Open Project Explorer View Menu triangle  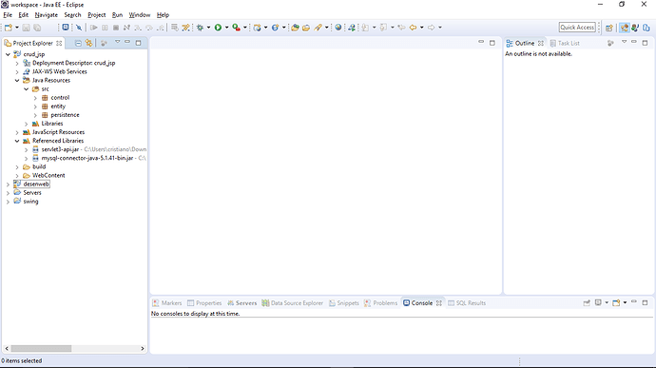pyautogui.click(x=118, y=42)
